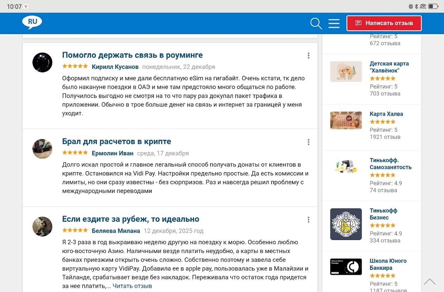Viewport: 444px width, 292px height.
Task: Click star rating under Тинькофф. Самозанятость
Action: [382, 175]
